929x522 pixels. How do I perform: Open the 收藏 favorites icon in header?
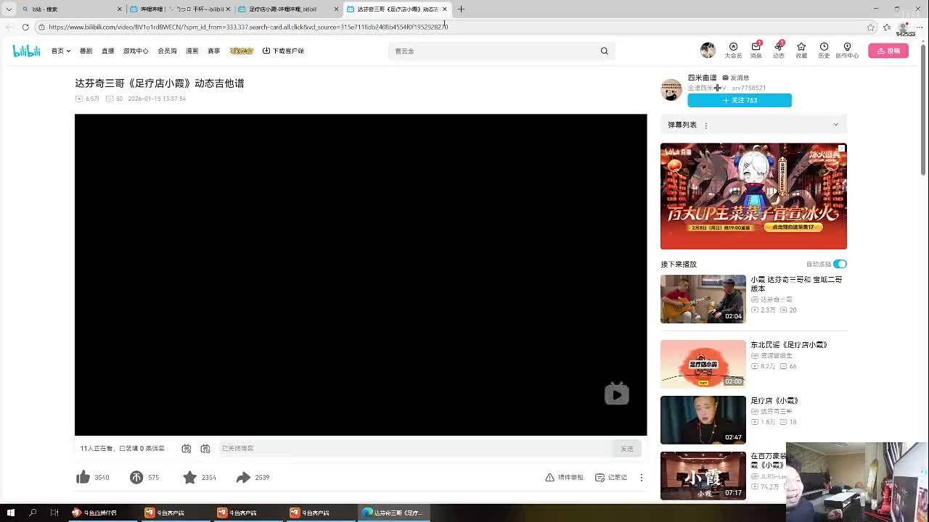click(x=801, y=50)
